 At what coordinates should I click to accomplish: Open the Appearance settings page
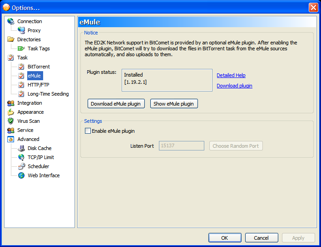(30, 112)
